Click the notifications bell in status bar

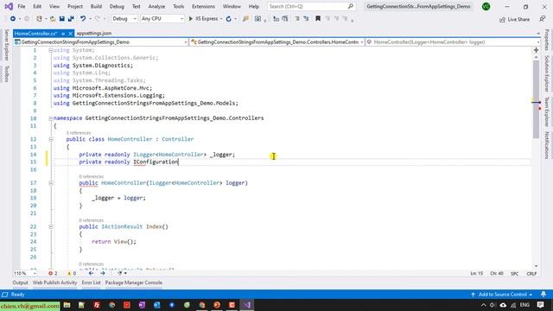click(x=543, y=294)
